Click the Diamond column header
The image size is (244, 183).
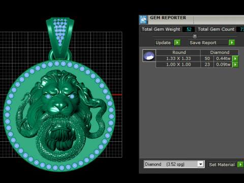pyautogui.click(x=220, y=52)
